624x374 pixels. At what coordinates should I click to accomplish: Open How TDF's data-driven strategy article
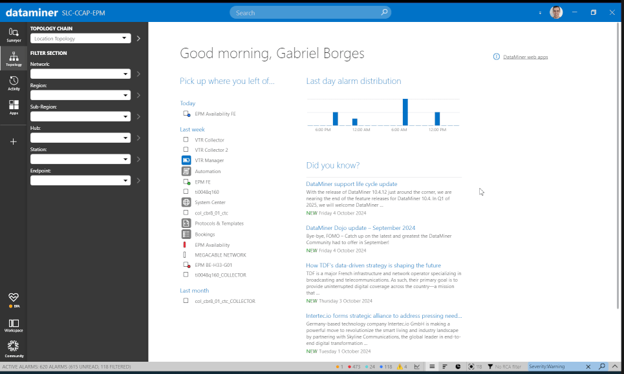tap(373, 265)
